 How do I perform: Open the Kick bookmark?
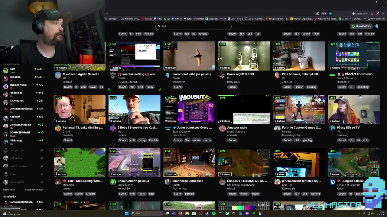167,19
